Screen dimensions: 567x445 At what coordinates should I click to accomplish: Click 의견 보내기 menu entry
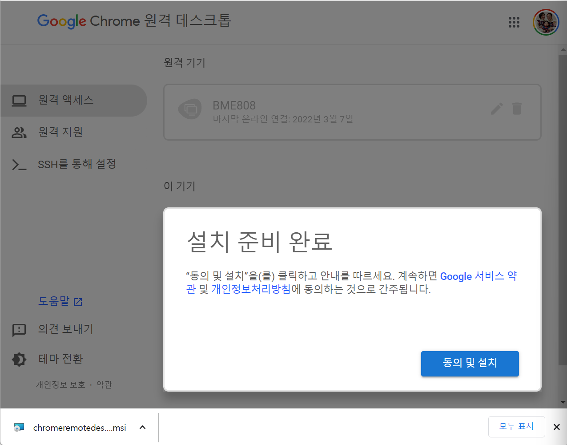click(66, 329)
